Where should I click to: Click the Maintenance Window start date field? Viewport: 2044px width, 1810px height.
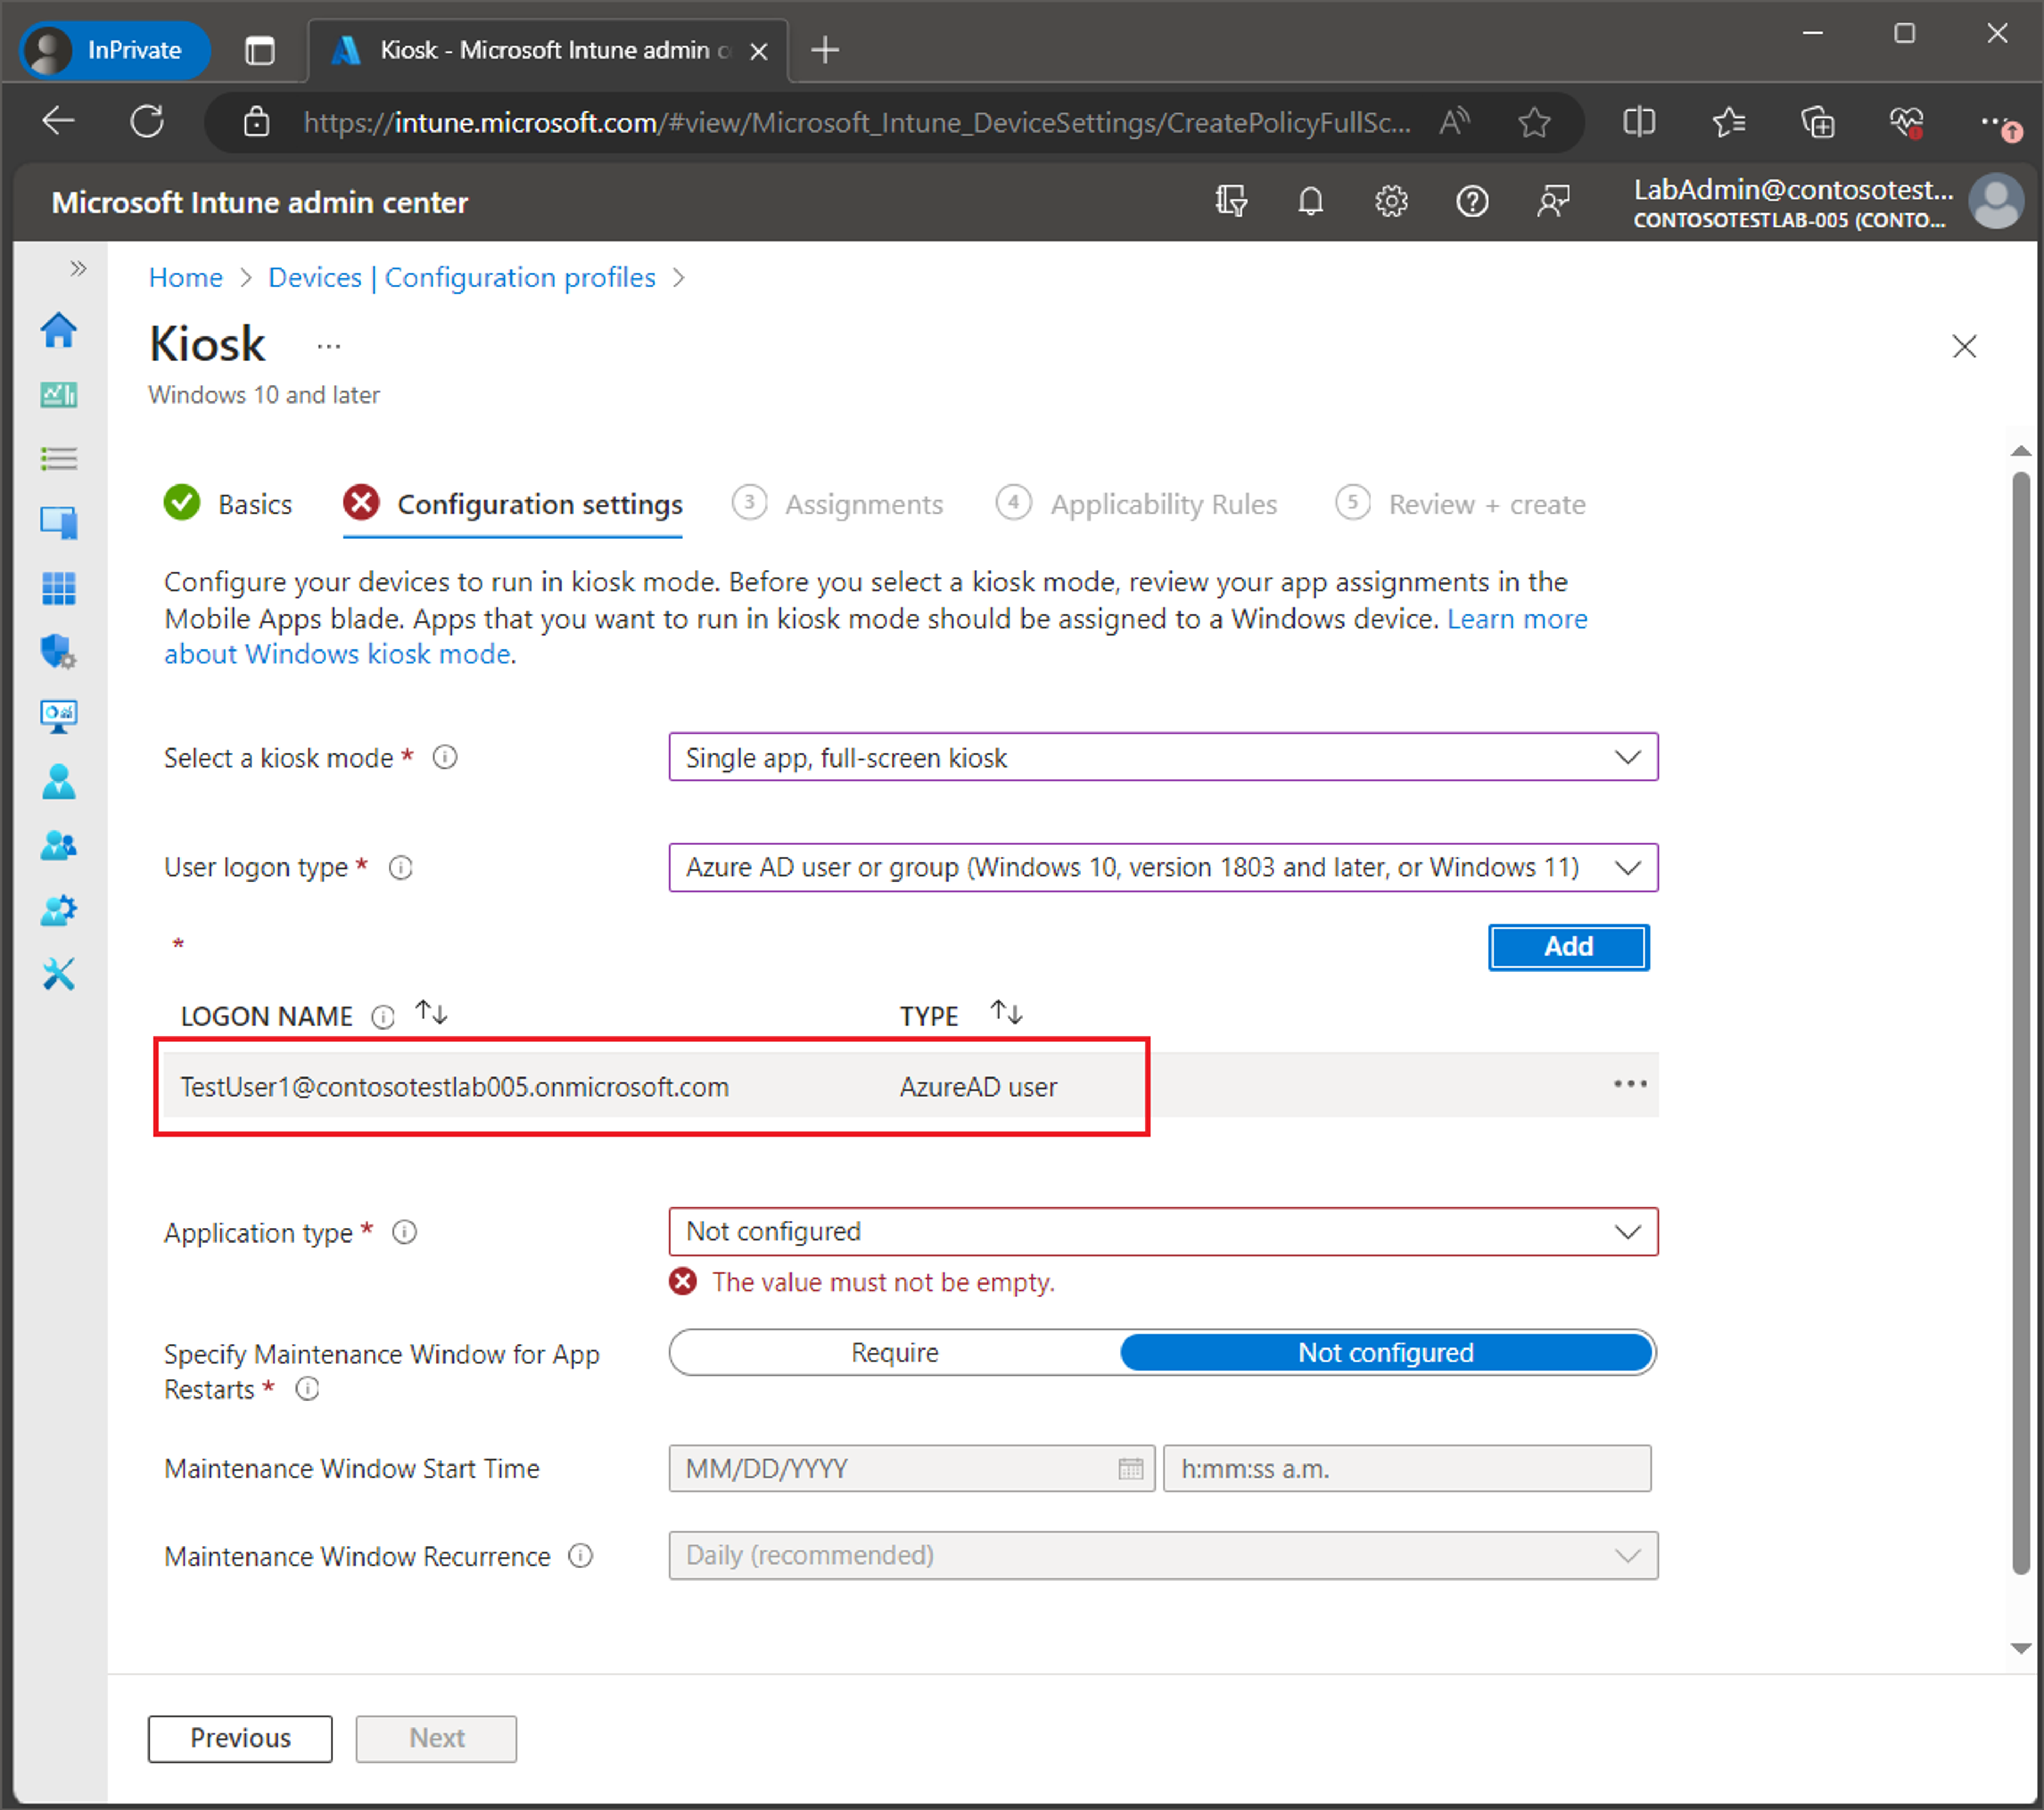[x=911, y=1469]
